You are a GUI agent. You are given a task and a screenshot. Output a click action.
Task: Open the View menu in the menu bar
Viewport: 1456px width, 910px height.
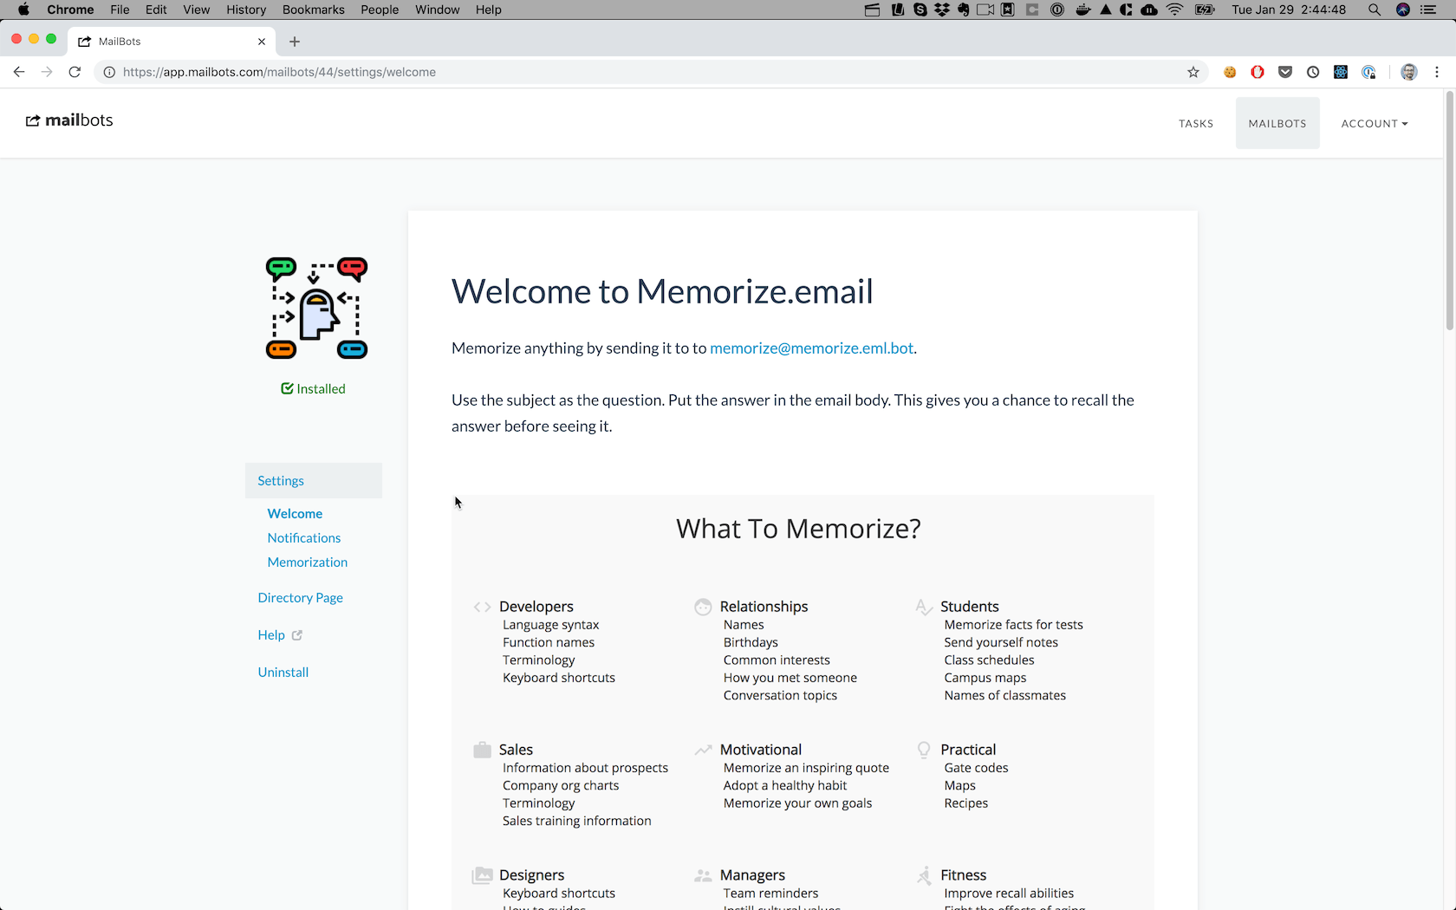click(197, 10)
